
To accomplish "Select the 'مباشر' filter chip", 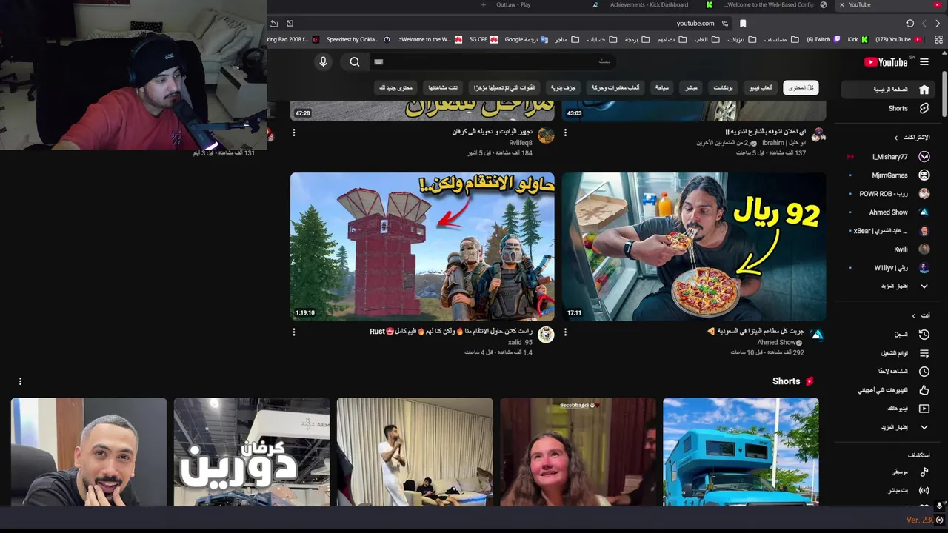I will click(x=691, y=87).
